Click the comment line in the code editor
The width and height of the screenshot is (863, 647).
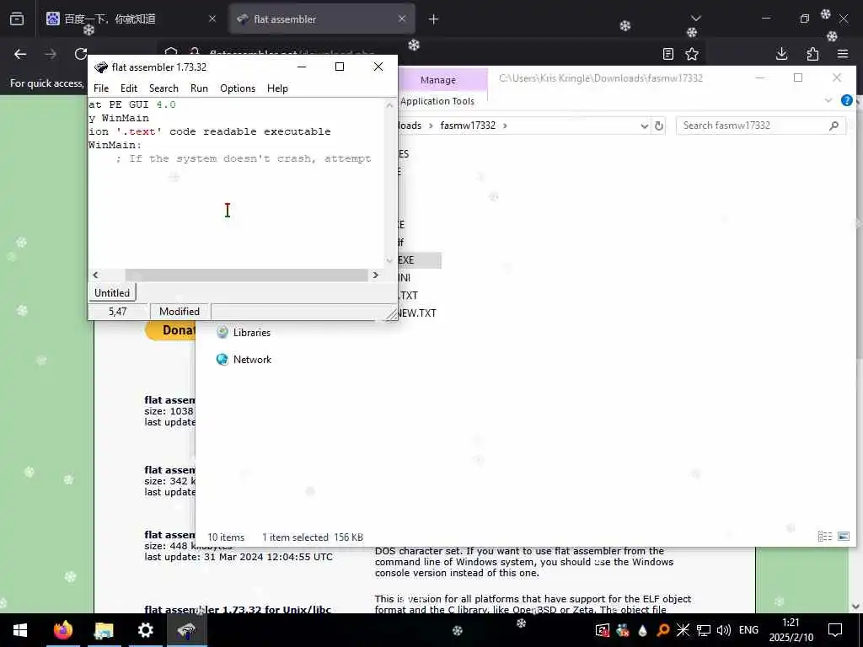click(x=244, y=158)
